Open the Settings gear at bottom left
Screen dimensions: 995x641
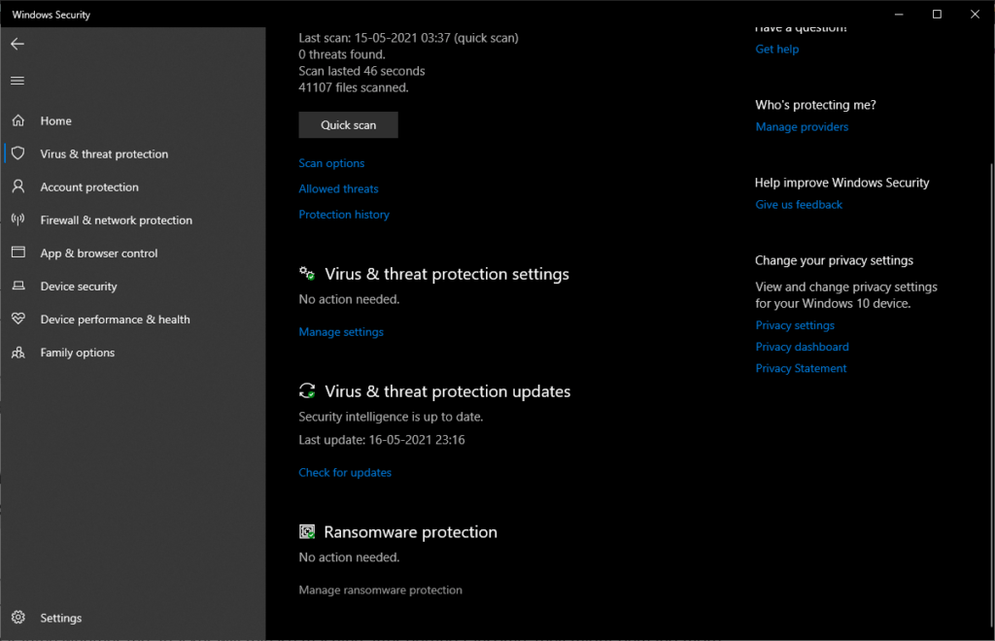click(x=17, y=618)
